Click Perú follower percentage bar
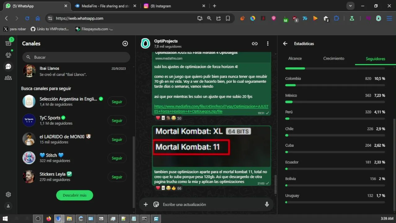This screenshot has height=223, width=396. coord(335,119)
